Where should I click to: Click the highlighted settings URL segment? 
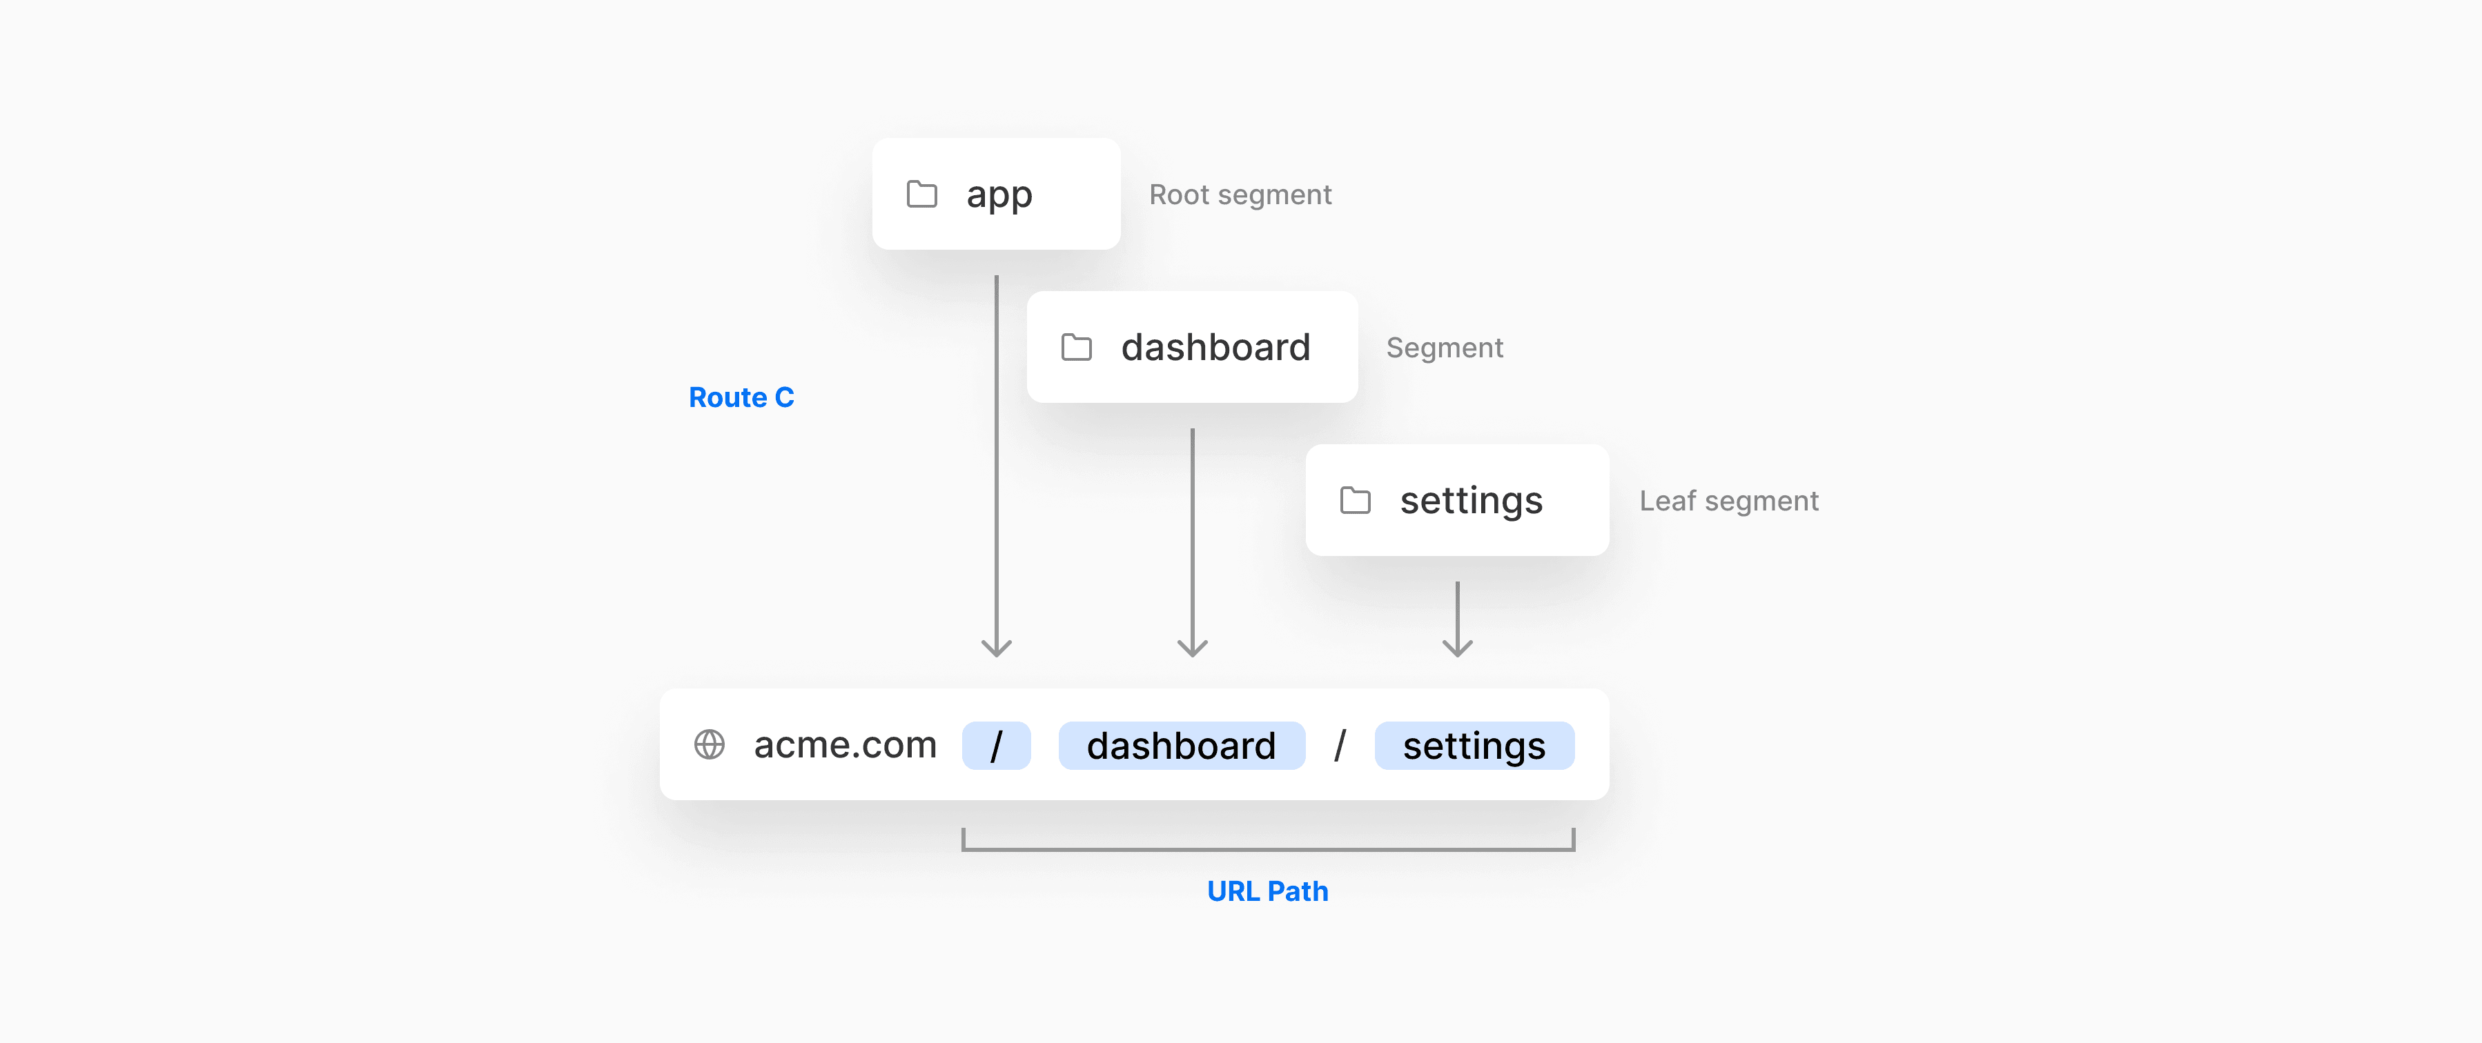pos(1475,746)
